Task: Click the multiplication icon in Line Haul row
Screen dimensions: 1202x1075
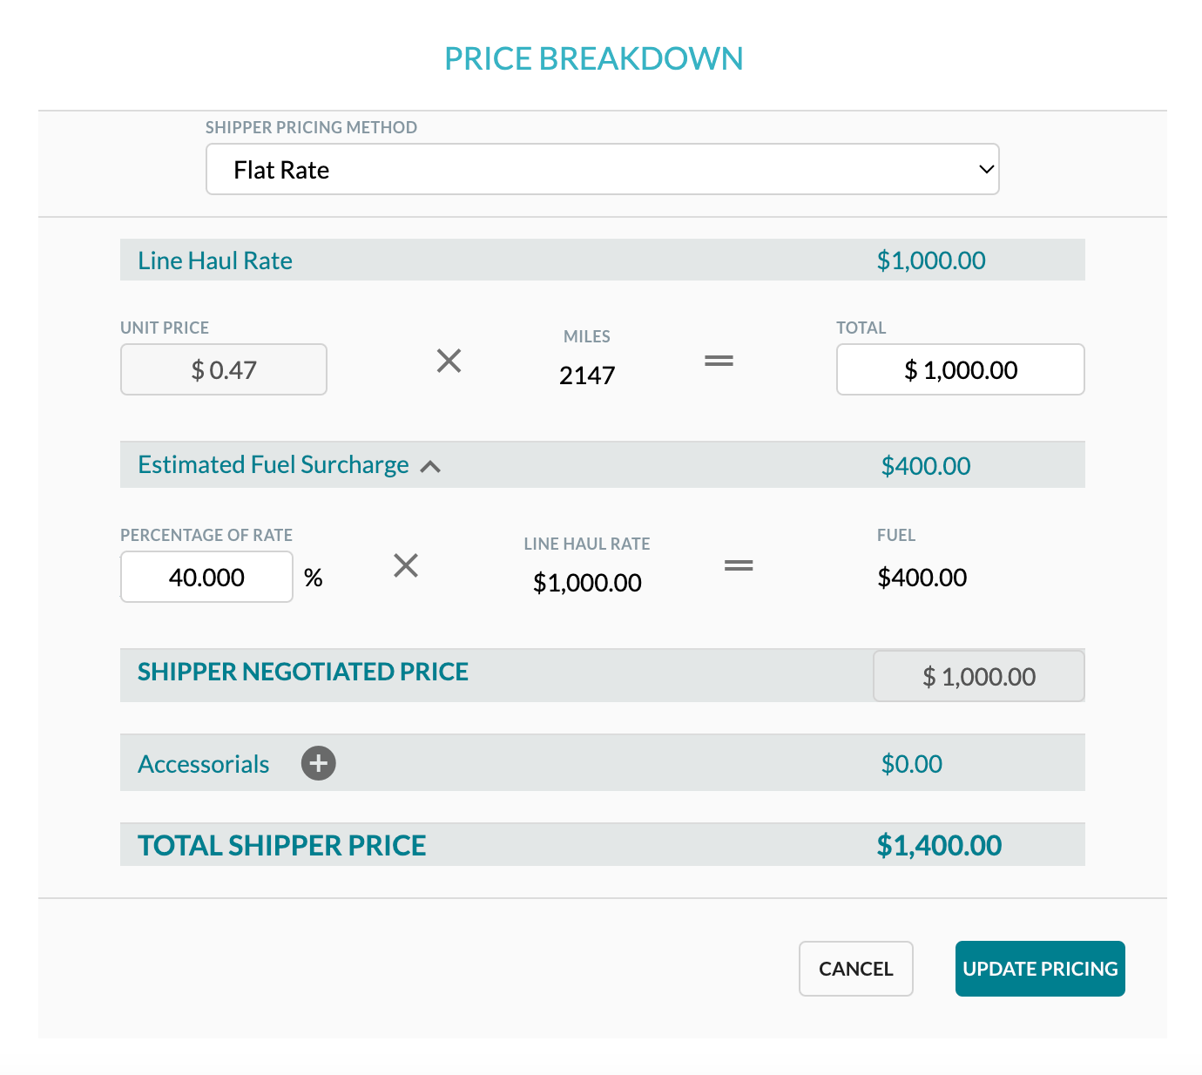Action: tap(449, 361)
